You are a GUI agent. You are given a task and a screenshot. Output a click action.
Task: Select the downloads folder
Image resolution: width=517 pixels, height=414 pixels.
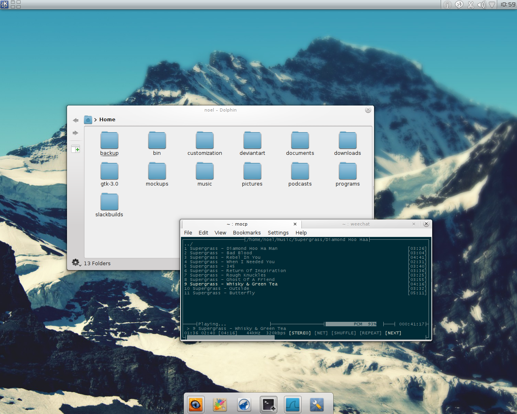pos(348,144)
